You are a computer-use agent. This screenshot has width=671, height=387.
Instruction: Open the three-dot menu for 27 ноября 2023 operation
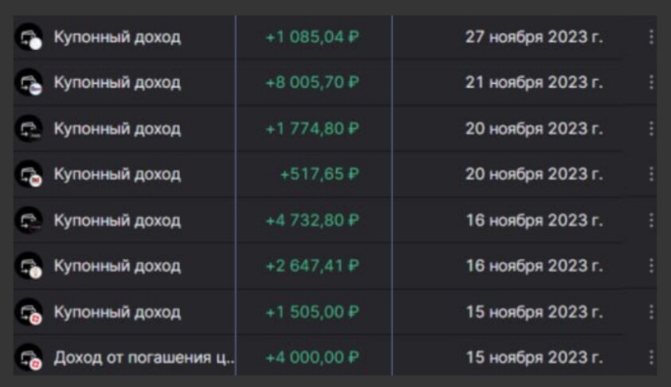pyautogui.click(x=651, y=37)
